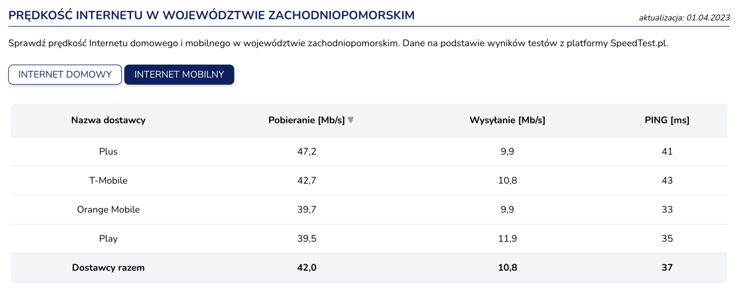This screenshot has width=742, height=295.
Task: Select the Internet Mobilny tab
Action: pos(179,75)
